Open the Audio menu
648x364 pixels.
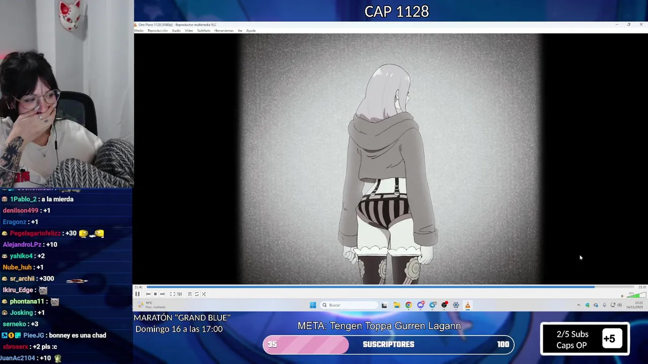pyautogui.click(x=176, y=31)
